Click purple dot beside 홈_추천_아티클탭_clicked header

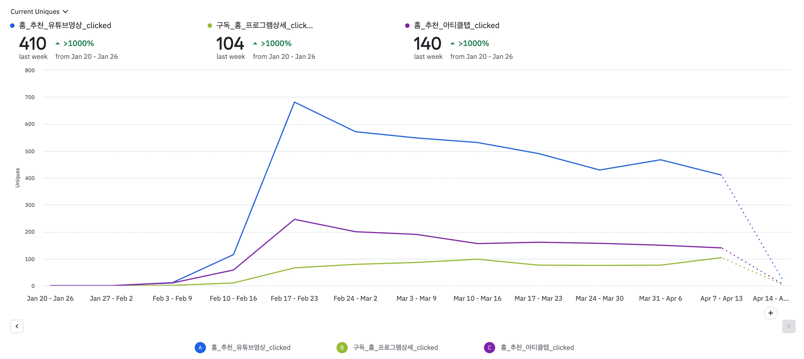coord(407,26)
